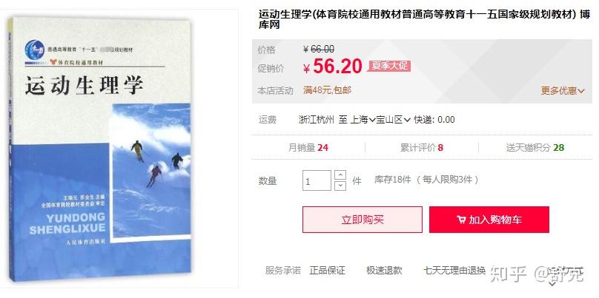Click the 极速退款 service link

coord(384,271)
